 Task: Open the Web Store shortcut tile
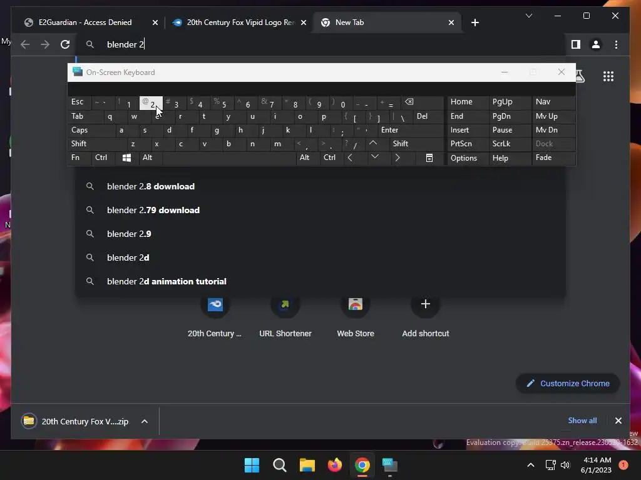[x=356, y=317]
